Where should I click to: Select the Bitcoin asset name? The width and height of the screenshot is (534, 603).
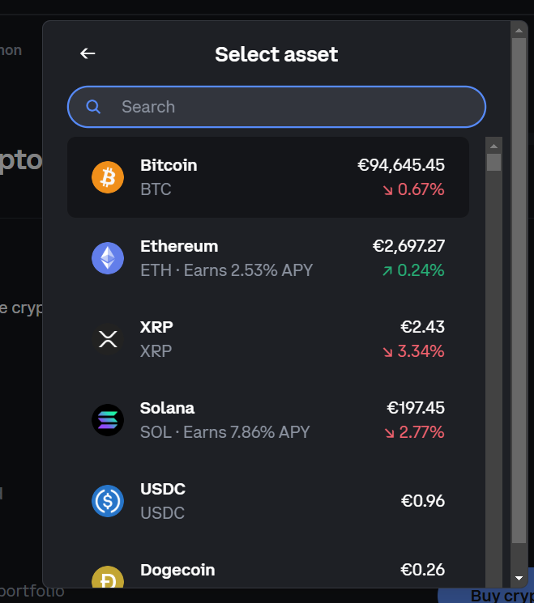pos(169,165)
